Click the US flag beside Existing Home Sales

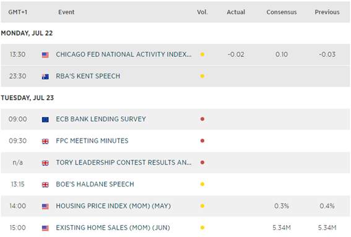[45, 228]
